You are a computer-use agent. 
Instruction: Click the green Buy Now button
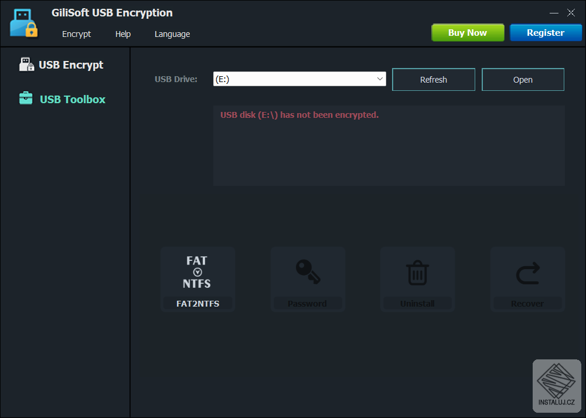468,33
